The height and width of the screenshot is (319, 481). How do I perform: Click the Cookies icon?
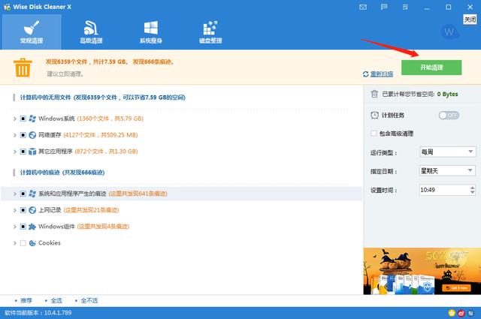(32, 243)
